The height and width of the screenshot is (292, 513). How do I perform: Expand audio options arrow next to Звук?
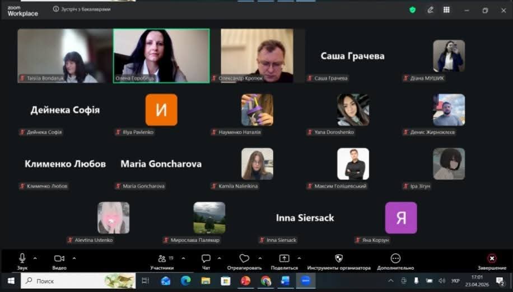[x=35, y=258]
